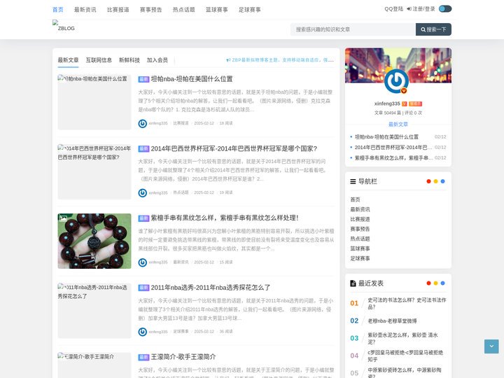
Task: Click yellow dot in 导航栏 header
Action: click(x=435, y=181)
